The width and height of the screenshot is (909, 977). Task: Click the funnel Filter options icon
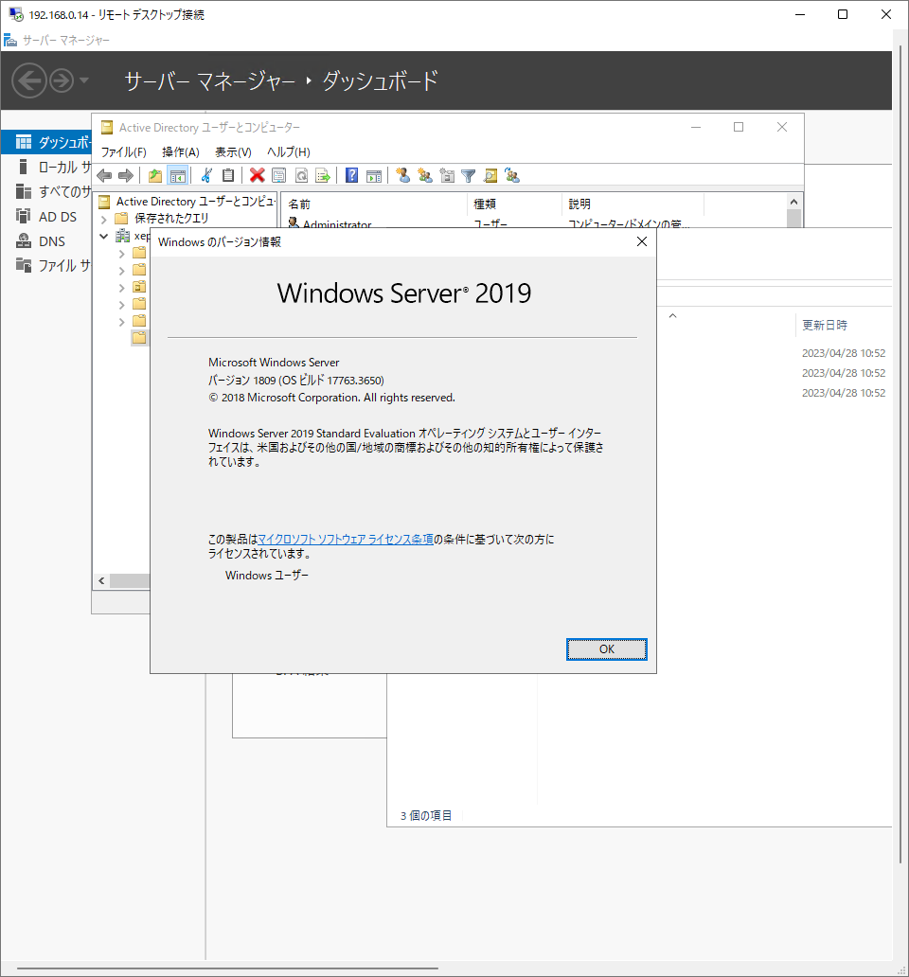click(469, 176)
